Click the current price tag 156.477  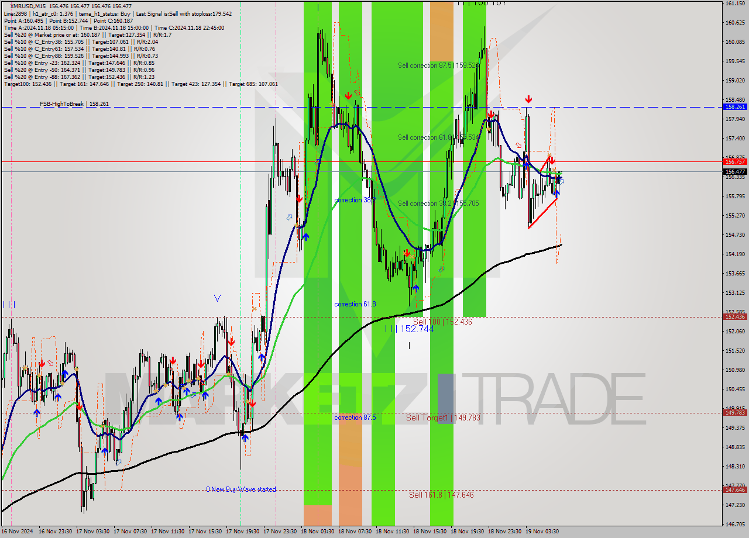coord(735,172)
